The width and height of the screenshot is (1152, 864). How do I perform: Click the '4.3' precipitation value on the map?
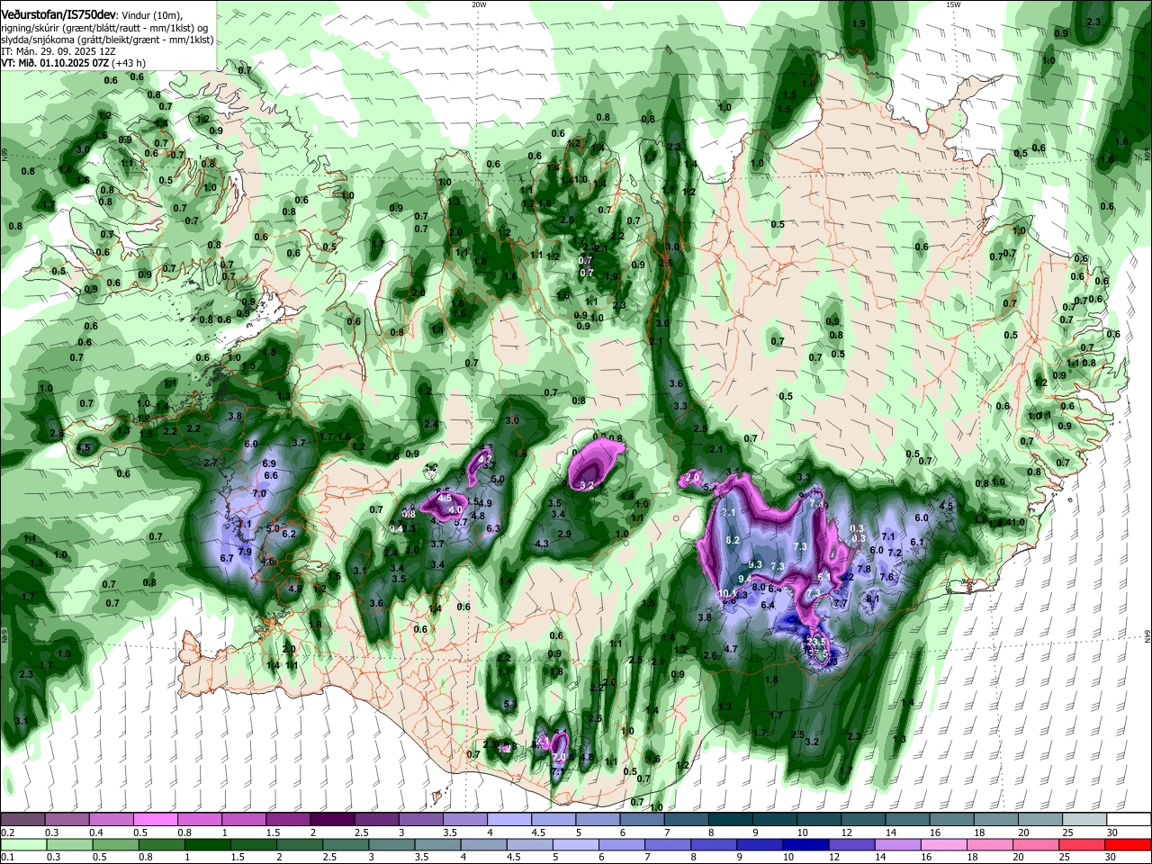pyautogui.click(x=542, y=544)
